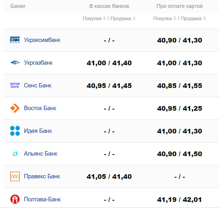This screenshot has width=219, height=208.
Task: Open the Полтава-Банк link
Action: [42, 199]
